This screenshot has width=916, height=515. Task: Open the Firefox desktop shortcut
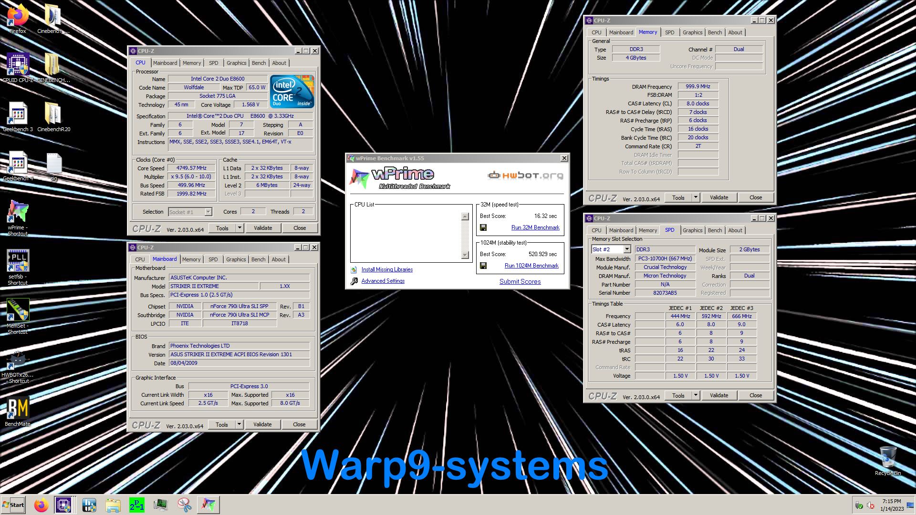(x=18, y=18)
